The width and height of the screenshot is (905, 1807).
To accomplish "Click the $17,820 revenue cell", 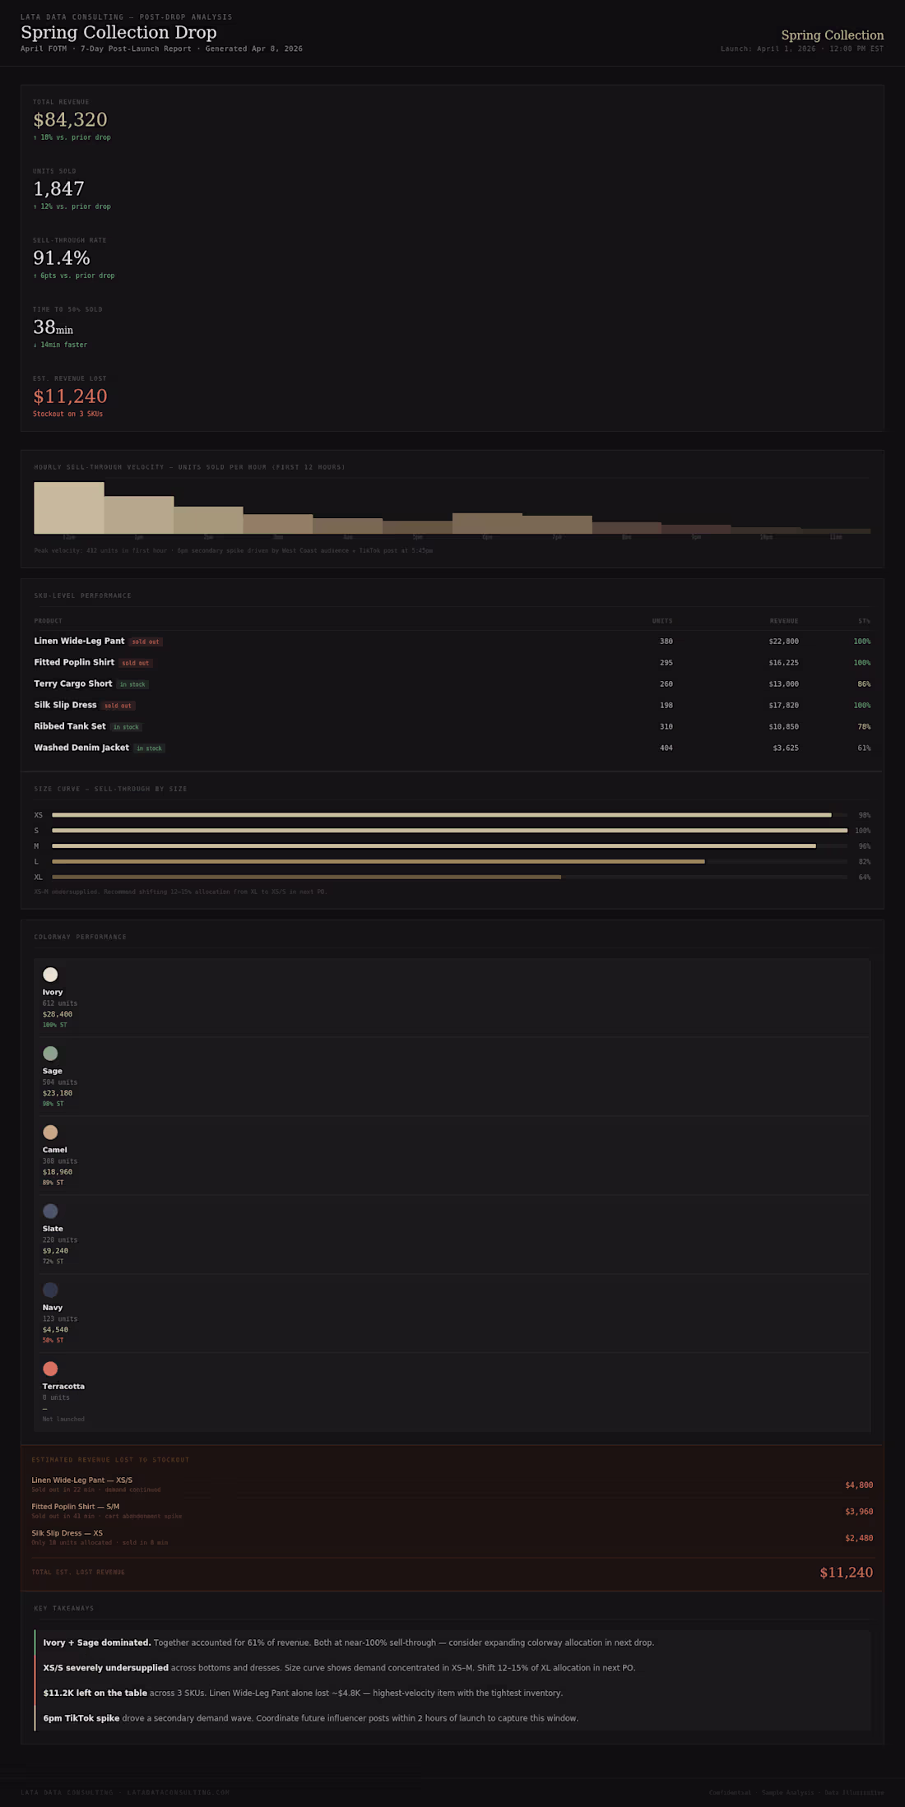I will pyautogui.click(x=783, y=706).
